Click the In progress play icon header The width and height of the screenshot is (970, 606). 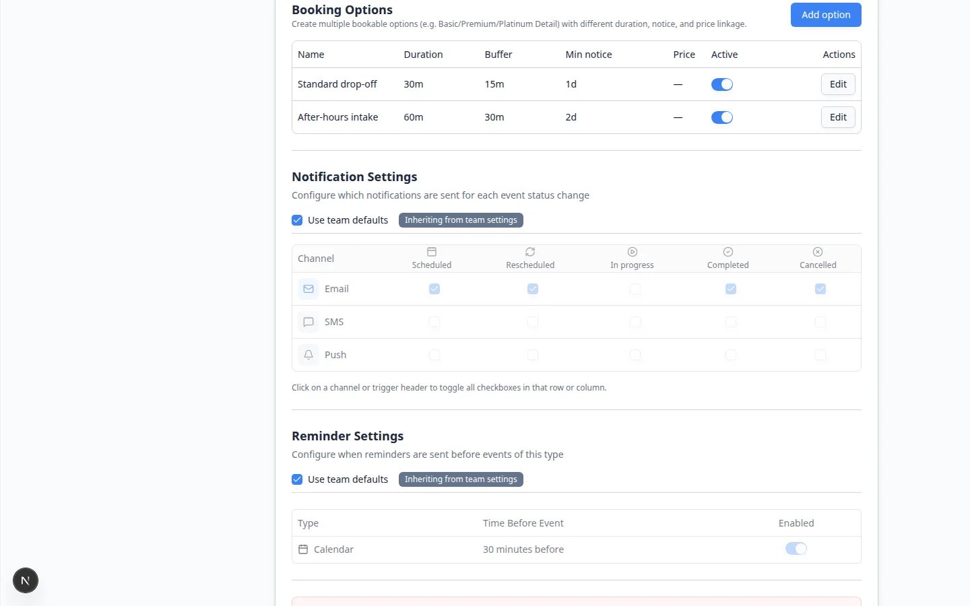tap(633, 252)
